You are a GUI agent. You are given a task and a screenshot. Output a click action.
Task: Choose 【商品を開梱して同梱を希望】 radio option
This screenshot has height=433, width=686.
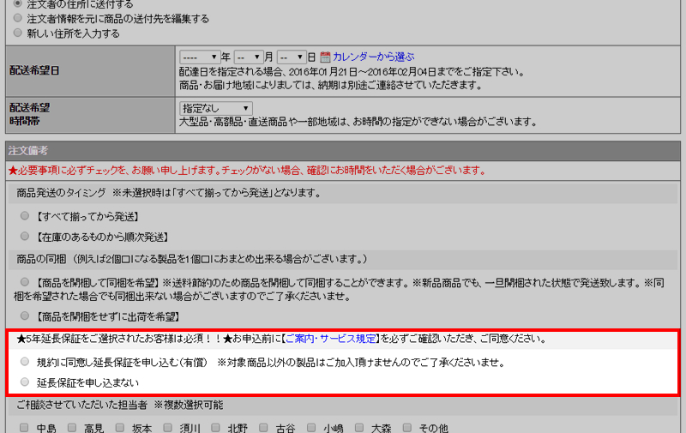point(25,281)
